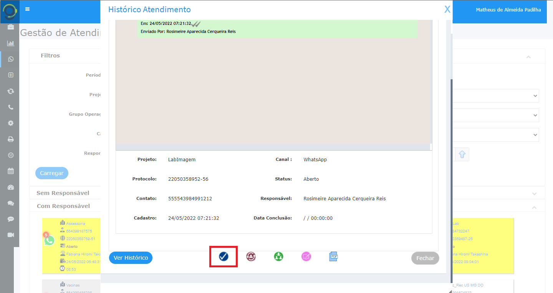Open the second filter dropdown on the right

[496, 115]
